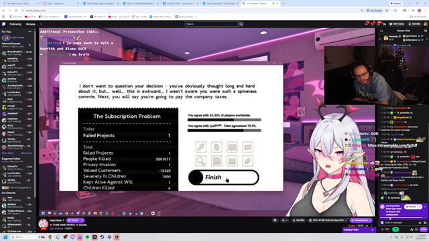Image resolution: width=429 pixels, height=241 pixels.
Task: Open the chat community users icon
Action: 426,31
